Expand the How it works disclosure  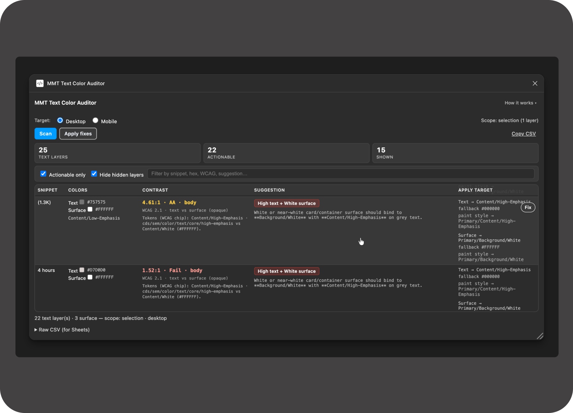click(520, 103)
